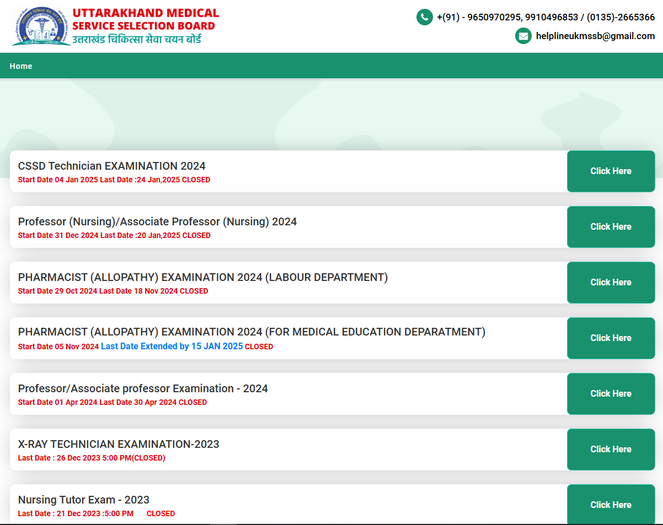This screenshot has width=663, height=525.
Task: Click CLOSED label in Nursing Tutor row
Action: [161, 513]
